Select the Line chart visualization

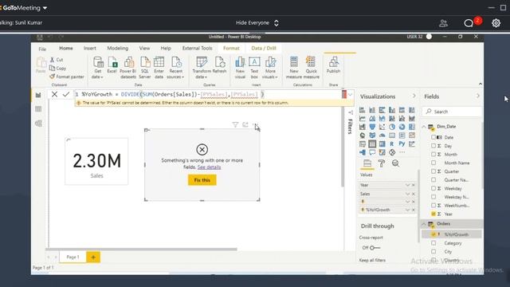tap(363, 119)
